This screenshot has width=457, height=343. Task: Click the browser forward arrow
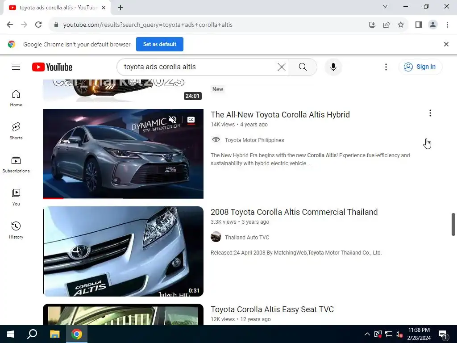coord(24,25)
